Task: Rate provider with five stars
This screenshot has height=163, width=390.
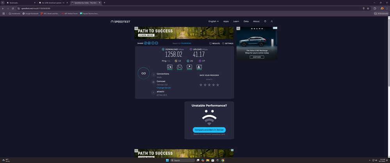Action: point(218,85)
